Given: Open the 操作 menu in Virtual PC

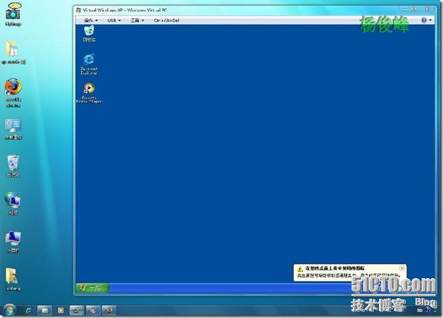Looking at the screenshot, I should (x=91, y=21).
